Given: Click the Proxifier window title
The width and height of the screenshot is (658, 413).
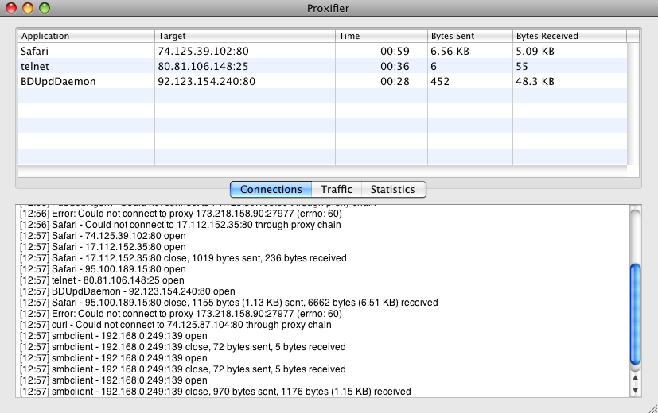Looking at the screenshot, I should [x=328, y=8].
